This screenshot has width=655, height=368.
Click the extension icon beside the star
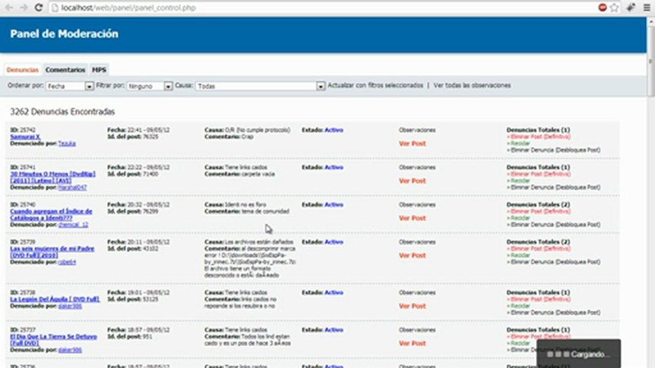(631, 8)
